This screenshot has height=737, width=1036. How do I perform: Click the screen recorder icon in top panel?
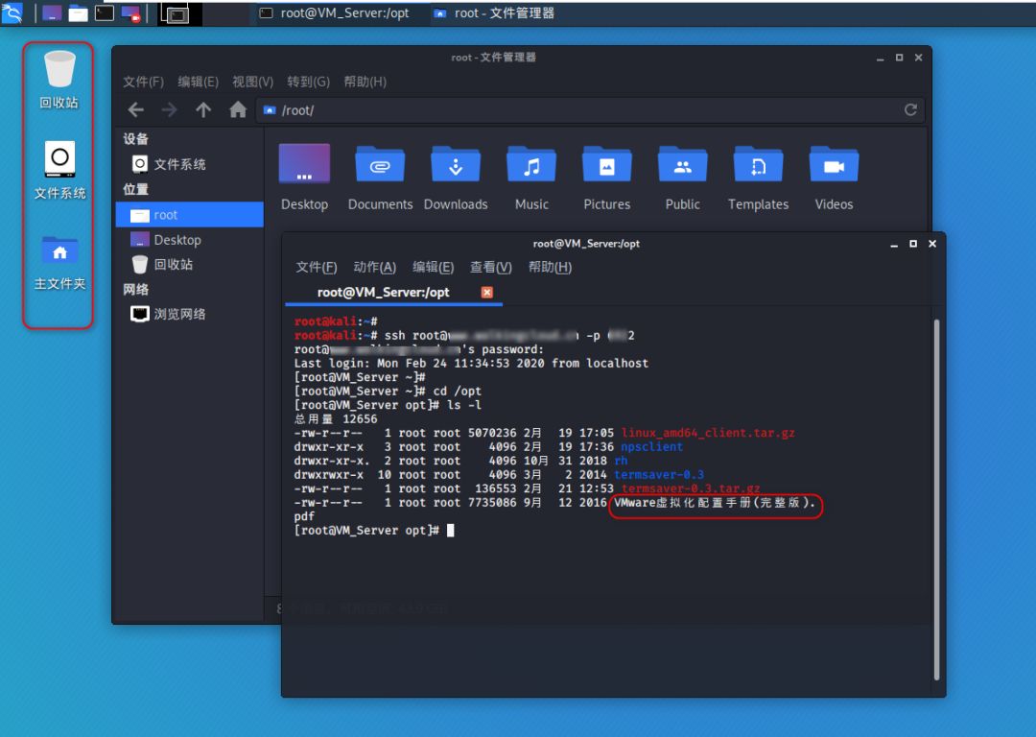tap(130, 13)
